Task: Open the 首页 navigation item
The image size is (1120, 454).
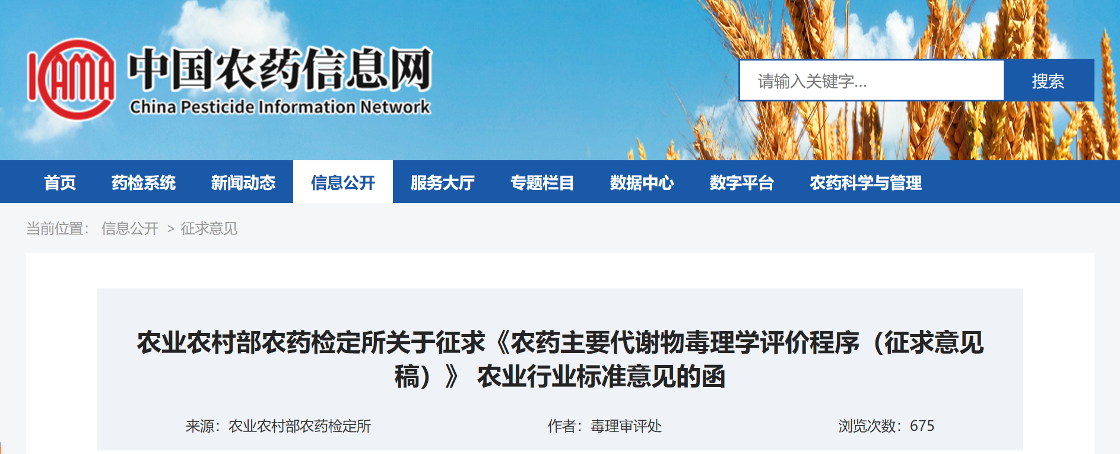Action: coord(60,182)
